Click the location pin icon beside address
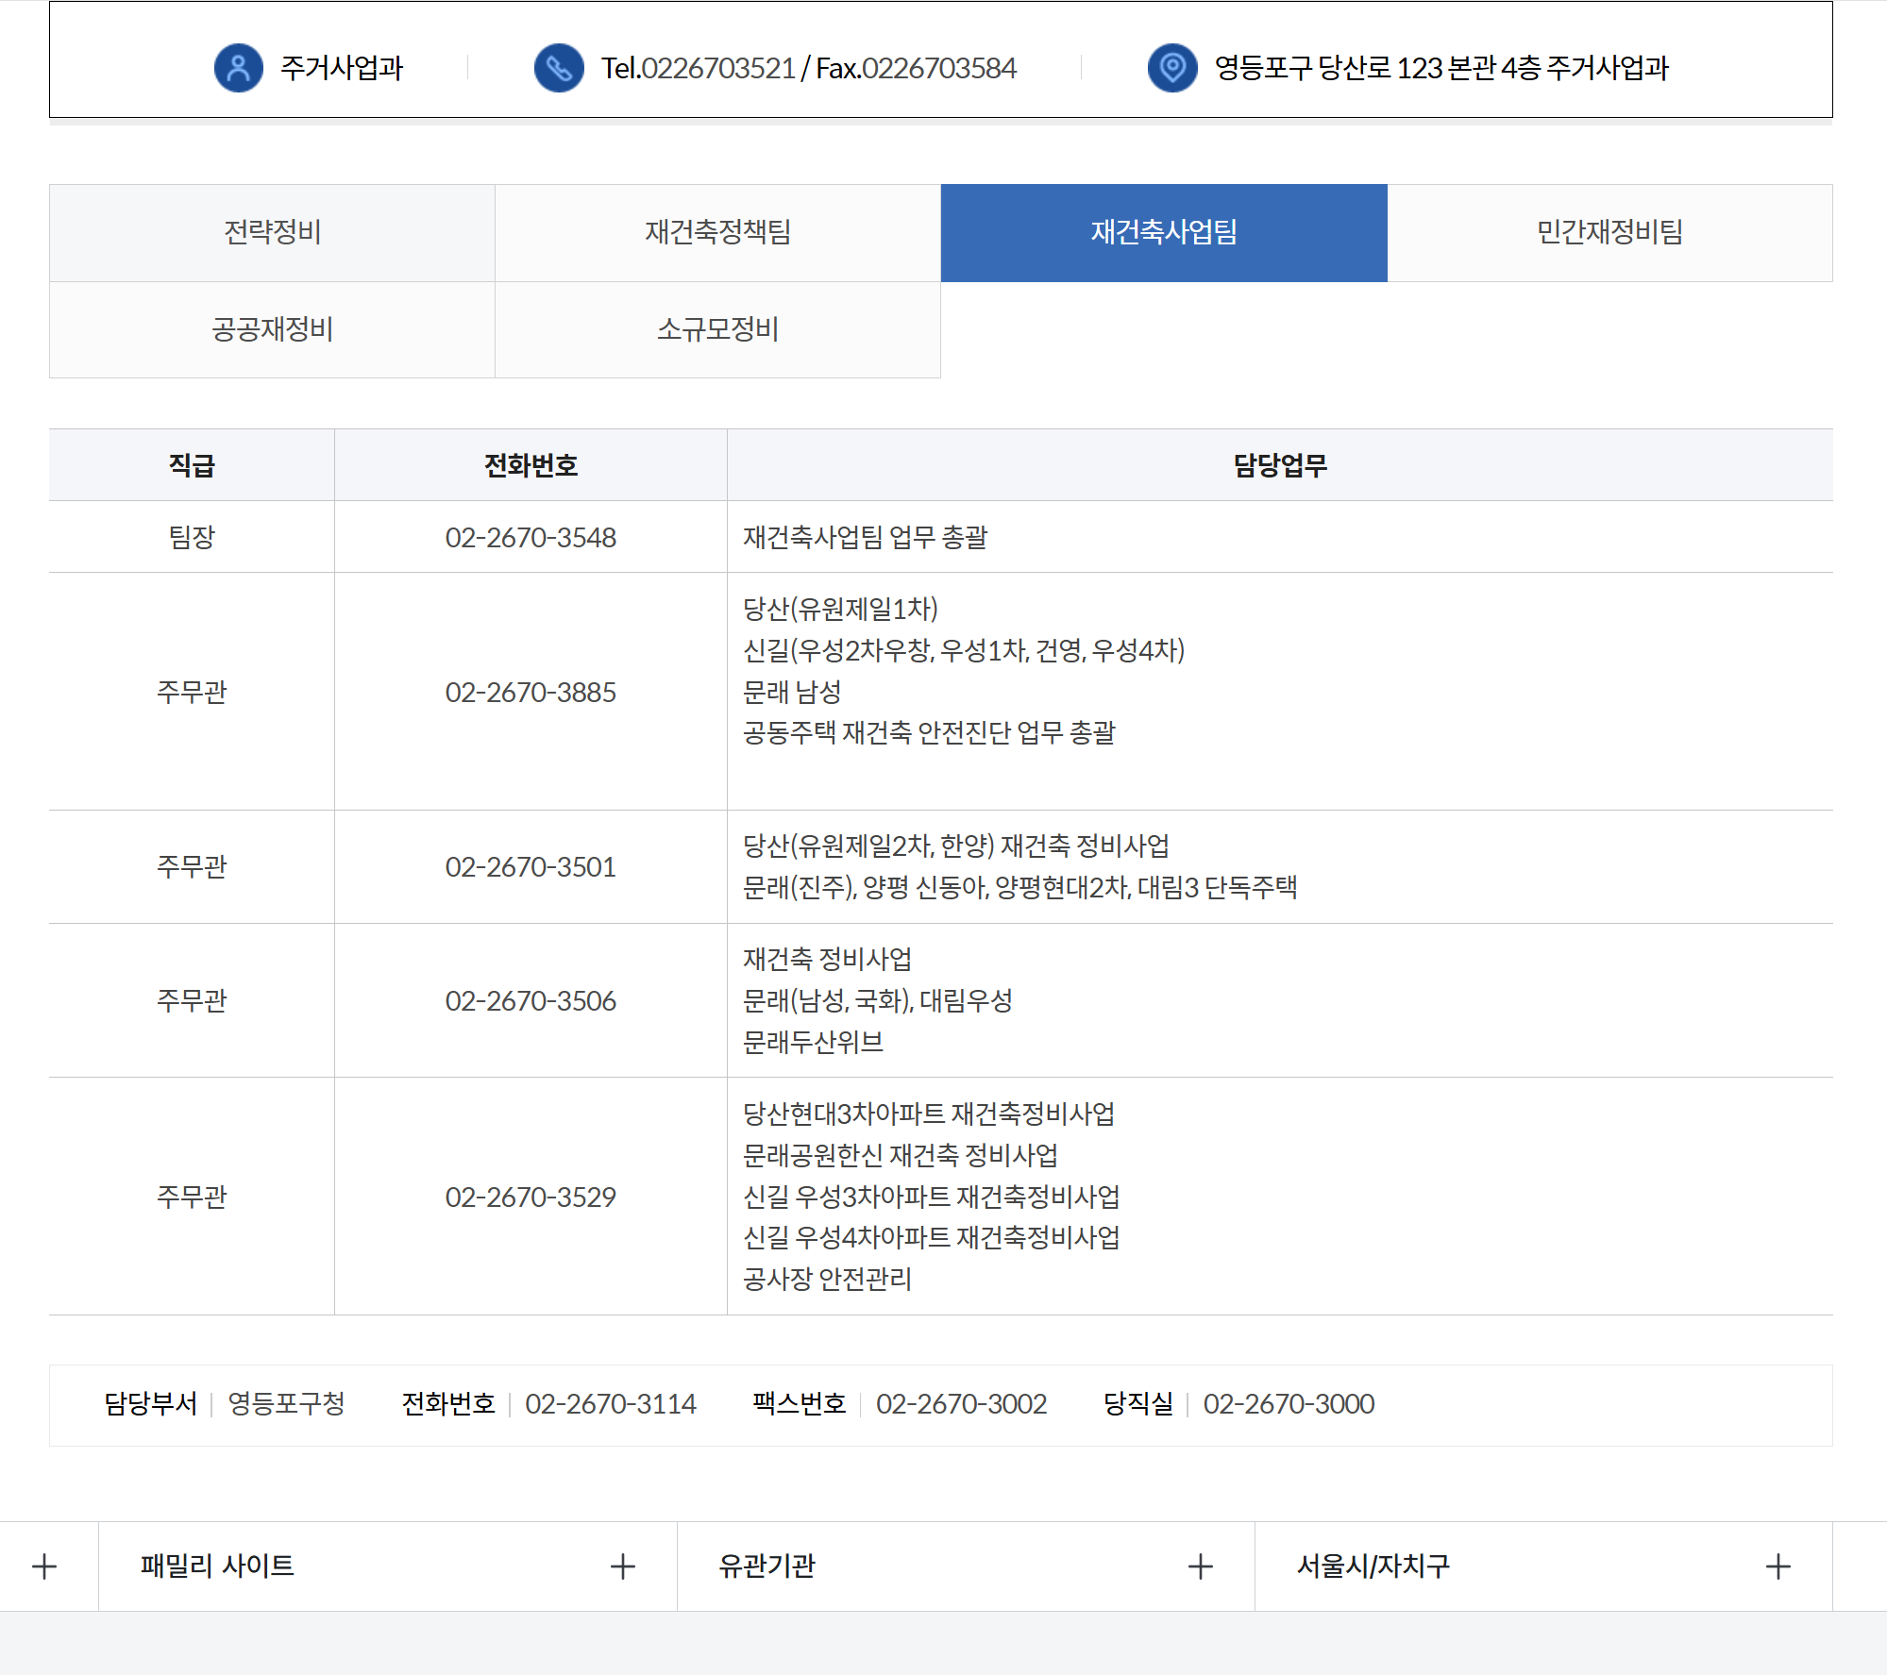The image size is (1887, 1675). [1171, 68]
